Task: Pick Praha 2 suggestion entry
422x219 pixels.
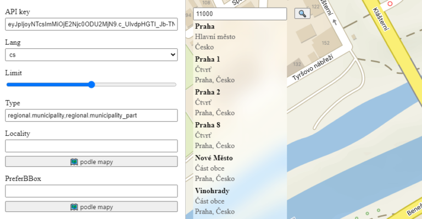Action: coord(240,102)
